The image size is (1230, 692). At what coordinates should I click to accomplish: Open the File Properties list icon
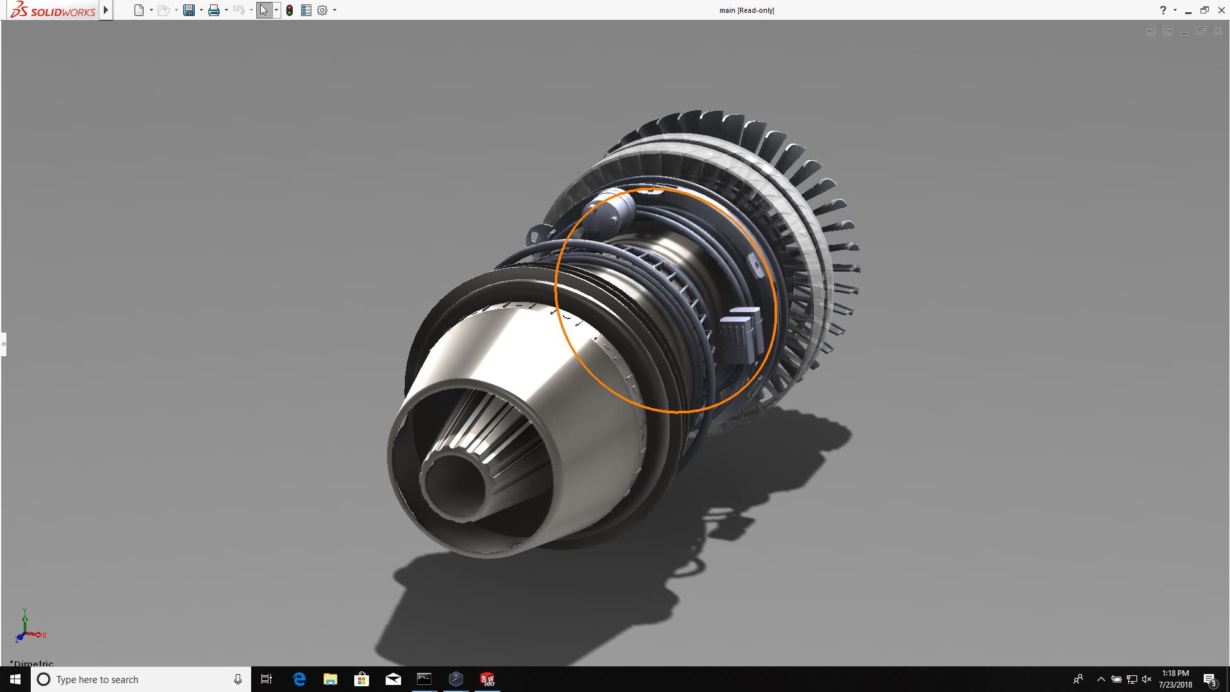tap(306, 10)
